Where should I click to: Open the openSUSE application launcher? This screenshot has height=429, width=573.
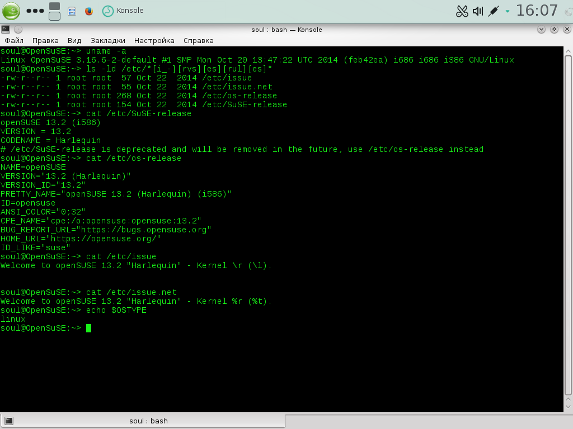[x=11, y=11]
